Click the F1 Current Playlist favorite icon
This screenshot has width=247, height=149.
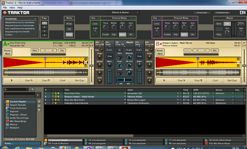[46, 140]
